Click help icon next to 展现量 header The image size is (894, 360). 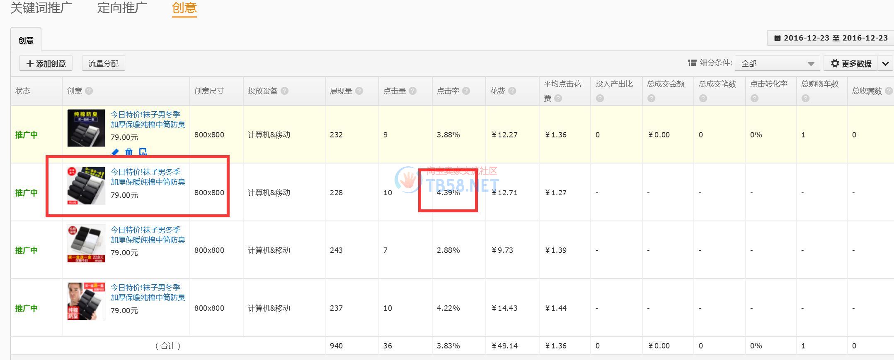click(x=359, y=91)
